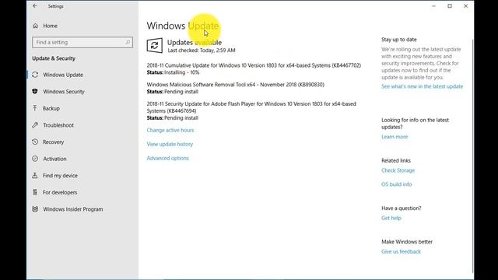Click the Settings window vertical scrollbar

pos(472,156)
